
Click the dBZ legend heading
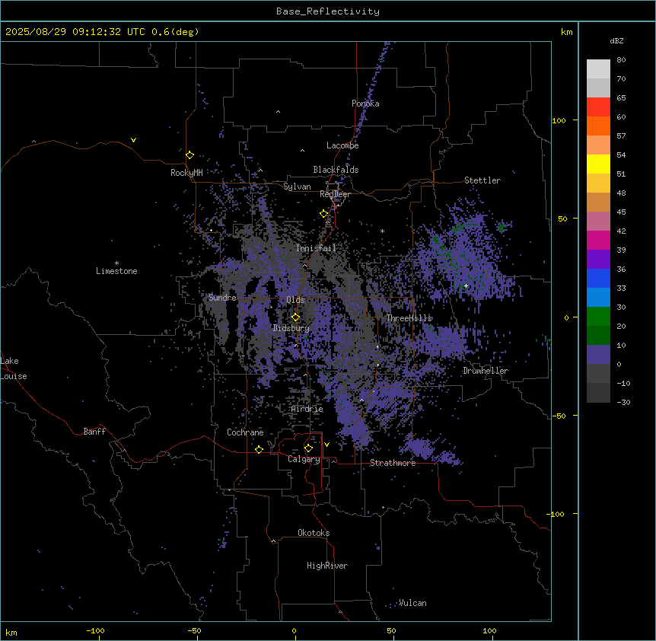click(x=616, y=40)
